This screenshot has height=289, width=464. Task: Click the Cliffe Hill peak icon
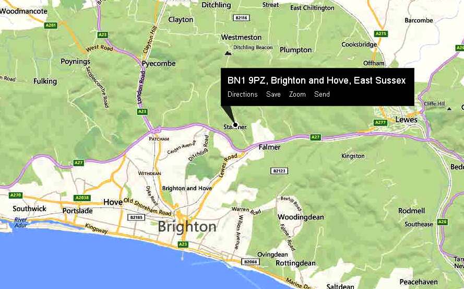[x=449, y=109]
